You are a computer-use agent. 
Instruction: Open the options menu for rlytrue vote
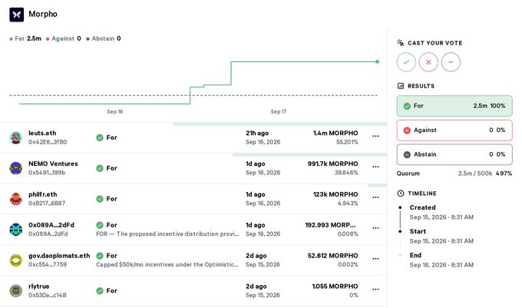pos(375,290)
